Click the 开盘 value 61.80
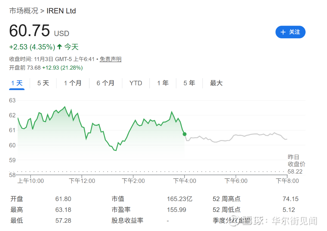The width and height of the screenshot is (327, 231). click(63, 199)
